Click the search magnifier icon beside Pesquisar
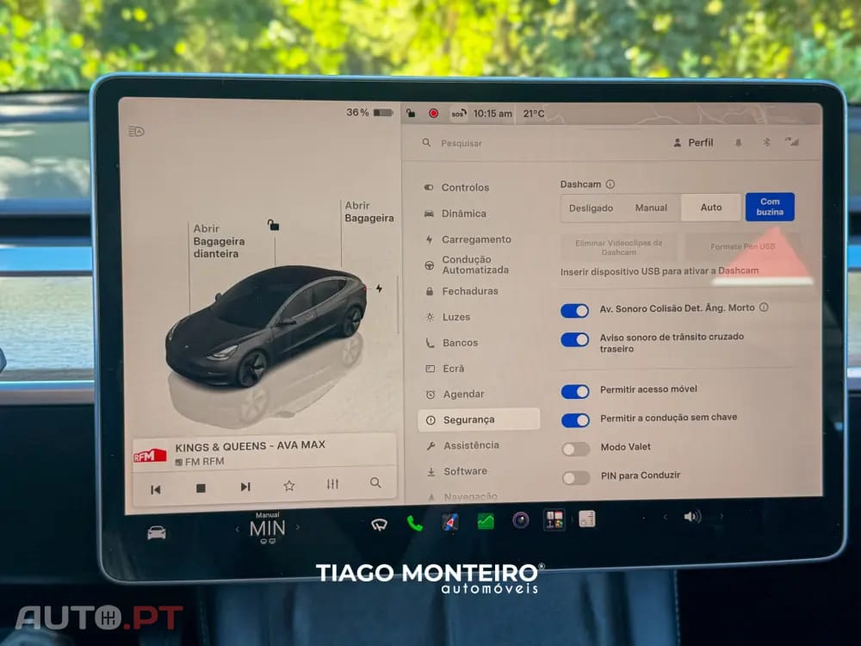861x646 pixels. (426, 142)
